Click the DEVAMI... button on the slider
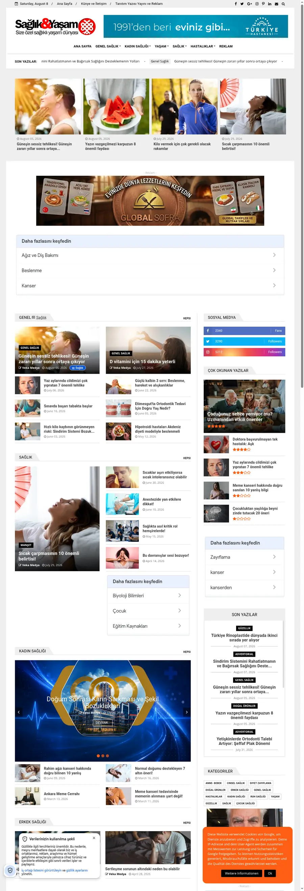Image resolution: width=304 pixels, height=891 pixels. click(103, 723)
